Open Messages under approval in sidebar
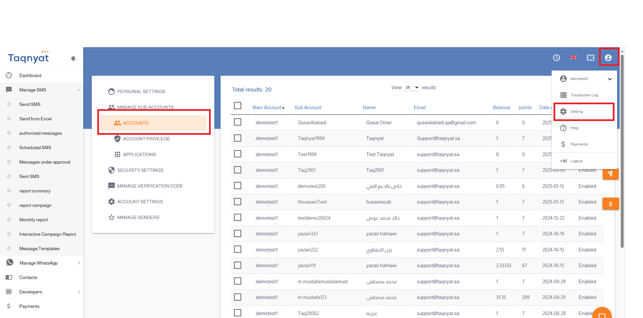This screenshot has height=318, width=643. tap(45, 162)
